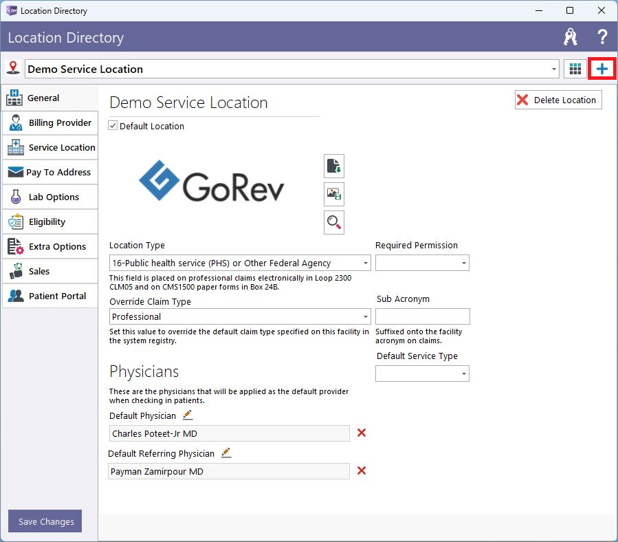Go to the Pay To Address tab
Screen dimensions: 618x542
[49, 172]
